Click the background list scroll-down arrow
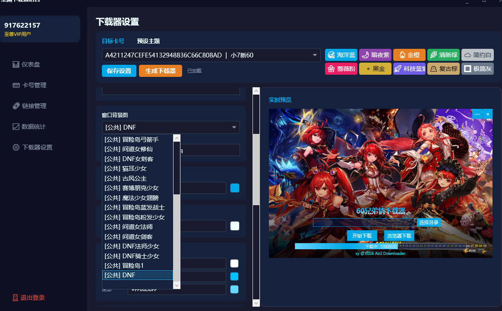Screen dimensions: 502x311 pyautogui.click(x=177, y=285)
